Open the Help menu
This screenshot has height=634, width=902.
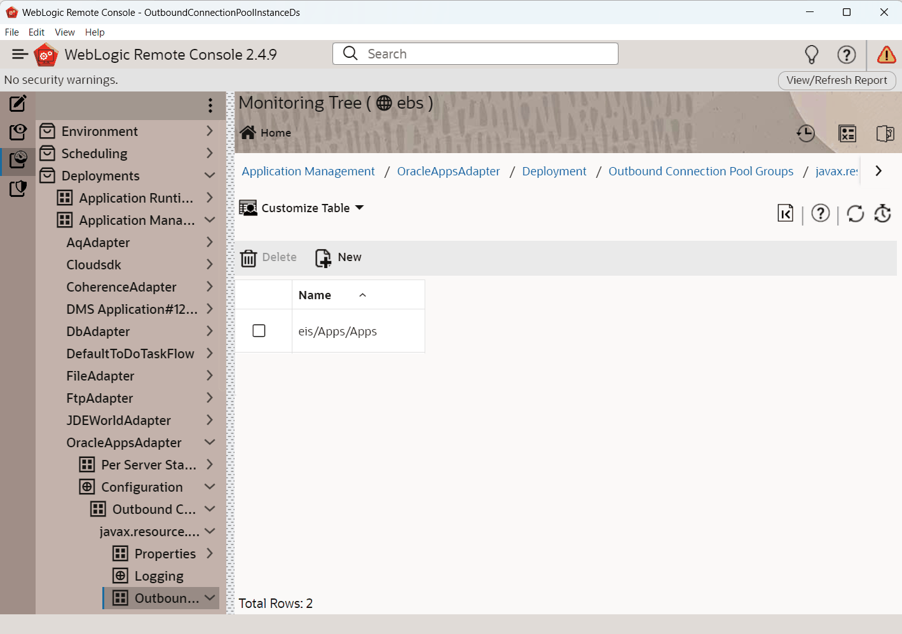[95, 32]
